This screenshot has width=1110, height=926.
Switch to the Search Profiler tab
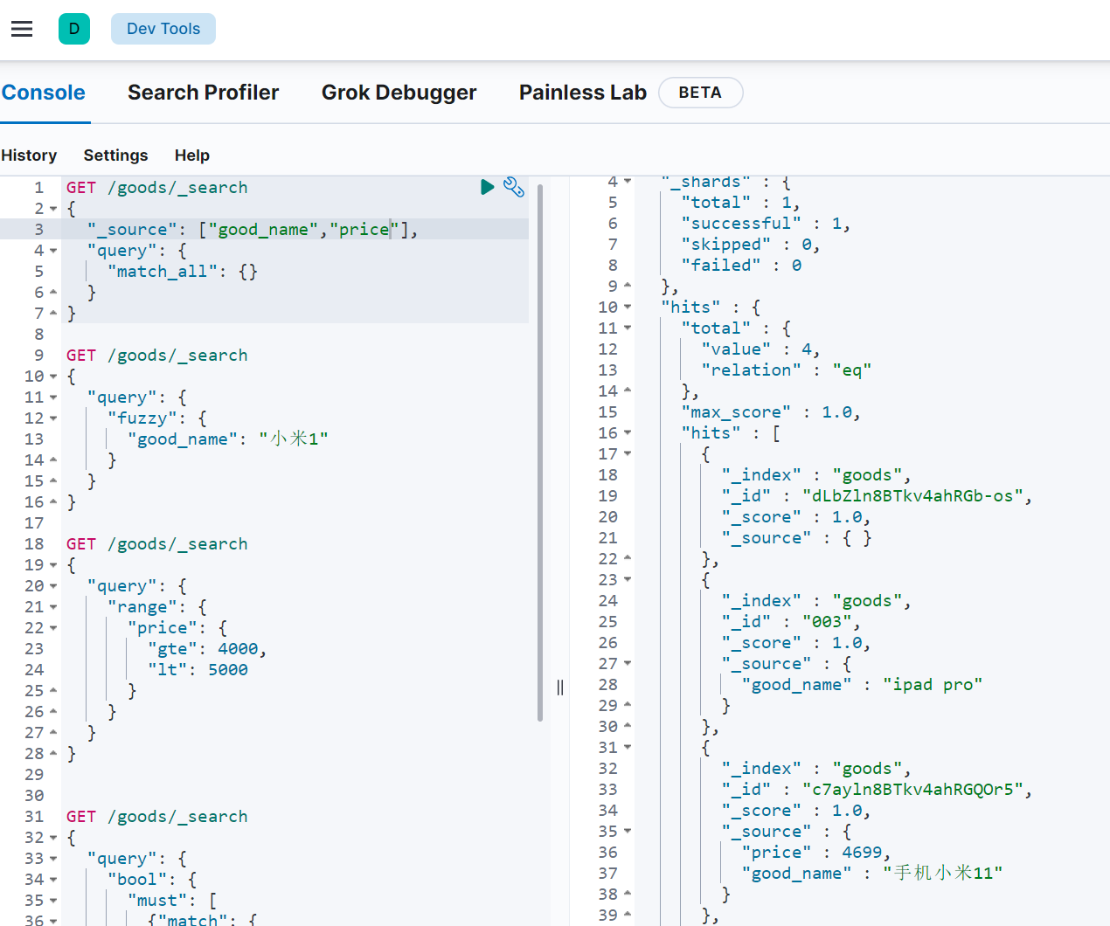click(x=203, y=93)
